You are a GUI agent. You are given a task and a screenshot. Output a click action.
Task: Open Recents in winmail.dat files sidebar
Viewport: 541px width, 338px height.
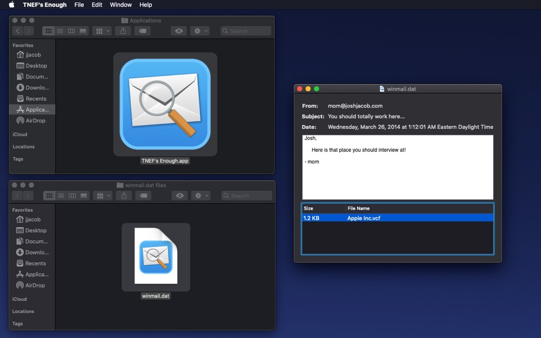click(x=31, y=263)
